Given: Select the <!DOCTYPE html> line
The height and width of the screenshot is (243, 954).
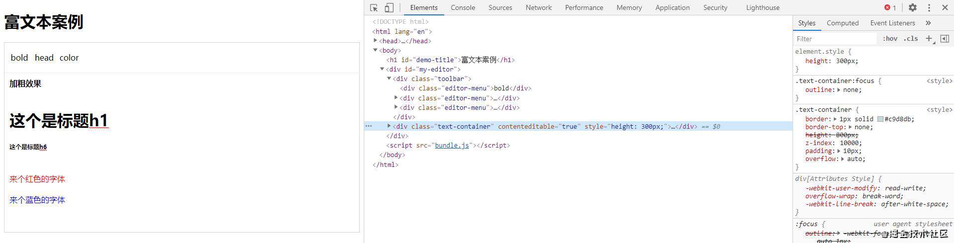Looking at the screenshot, I should (x=400, y=21).
